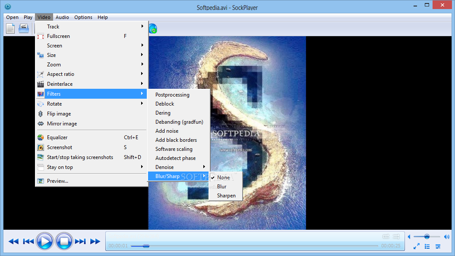
Task: Choose Mirror image menu entry
Action: pyautogui.click(x=92, y=124)
